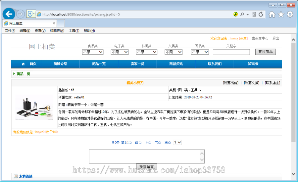Expand the 食品类 dropdown
This screenshot has width=298, height=182.
tap(93, 52)
